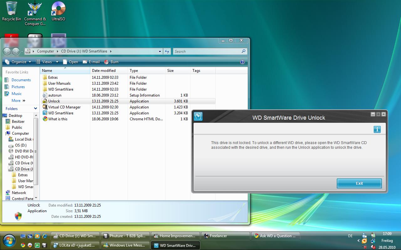Select the UltraISO desktop shortcut
401x250 pixels.
click(x=58, y=11)
